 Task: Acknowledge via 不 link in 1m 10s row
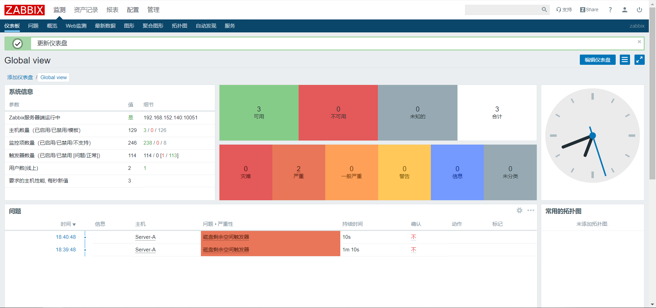point(413,250)
